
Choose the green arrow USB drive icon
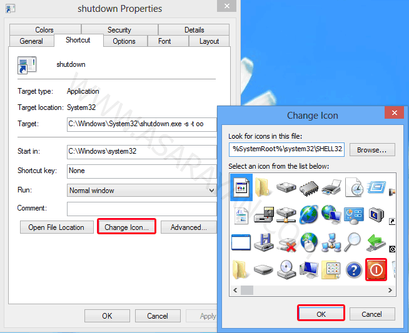pyautogui.click(x=376, y=241)
